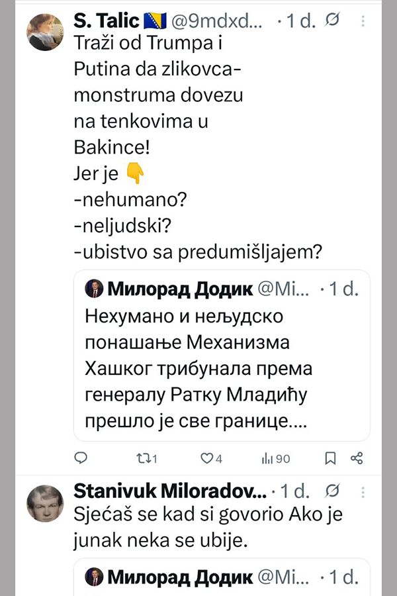This screenshot has height=596, width=397.
Task: Click Додик avatar in second quoted tweet
Action: pos(94,576)
